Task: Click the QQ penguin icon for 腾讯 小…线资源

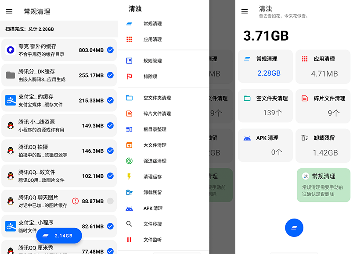Action: [x=11, y=125]
